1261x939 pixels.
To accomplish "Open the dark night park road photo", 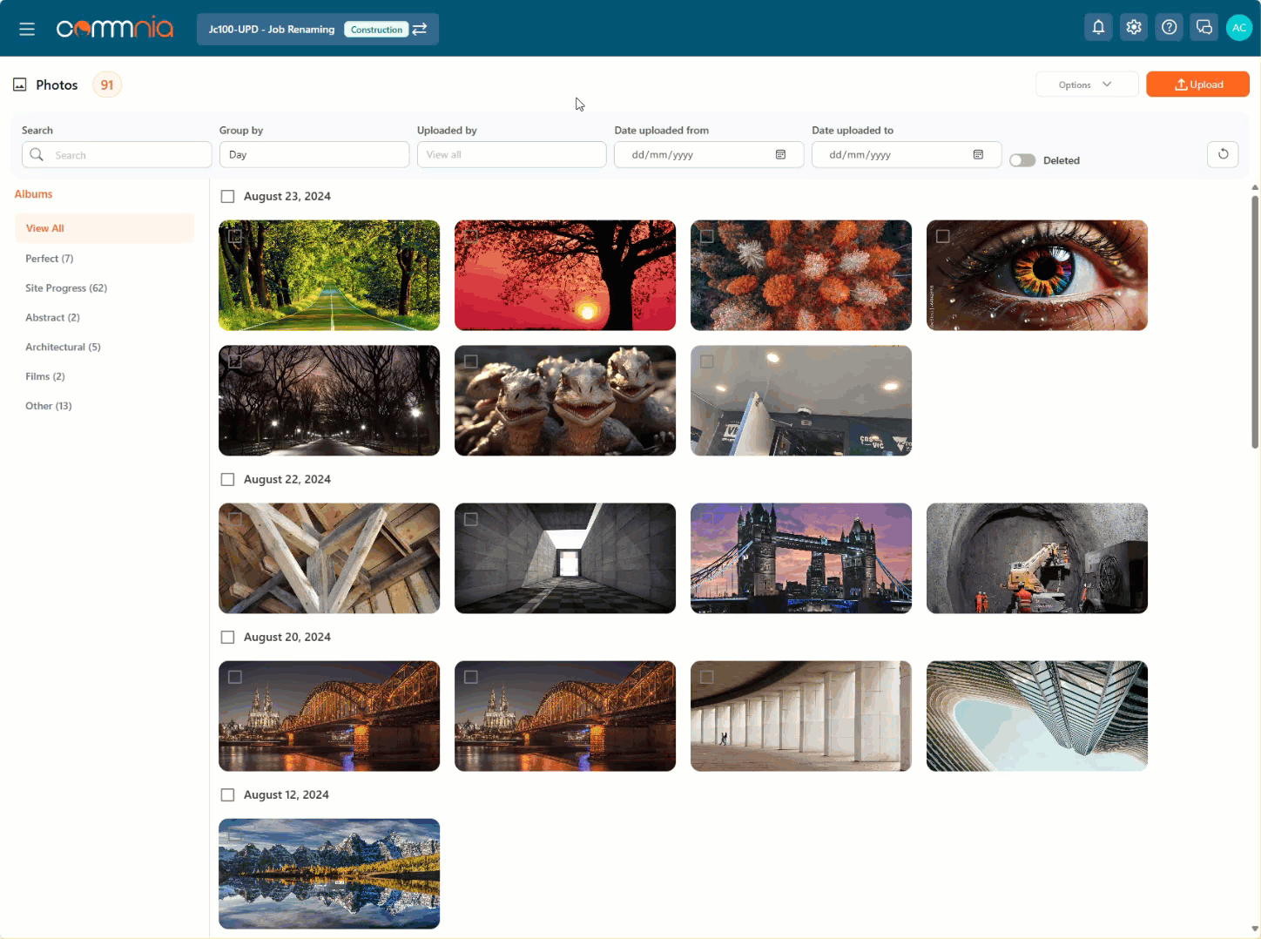I will pyautogui.click(x=329, y=401).
